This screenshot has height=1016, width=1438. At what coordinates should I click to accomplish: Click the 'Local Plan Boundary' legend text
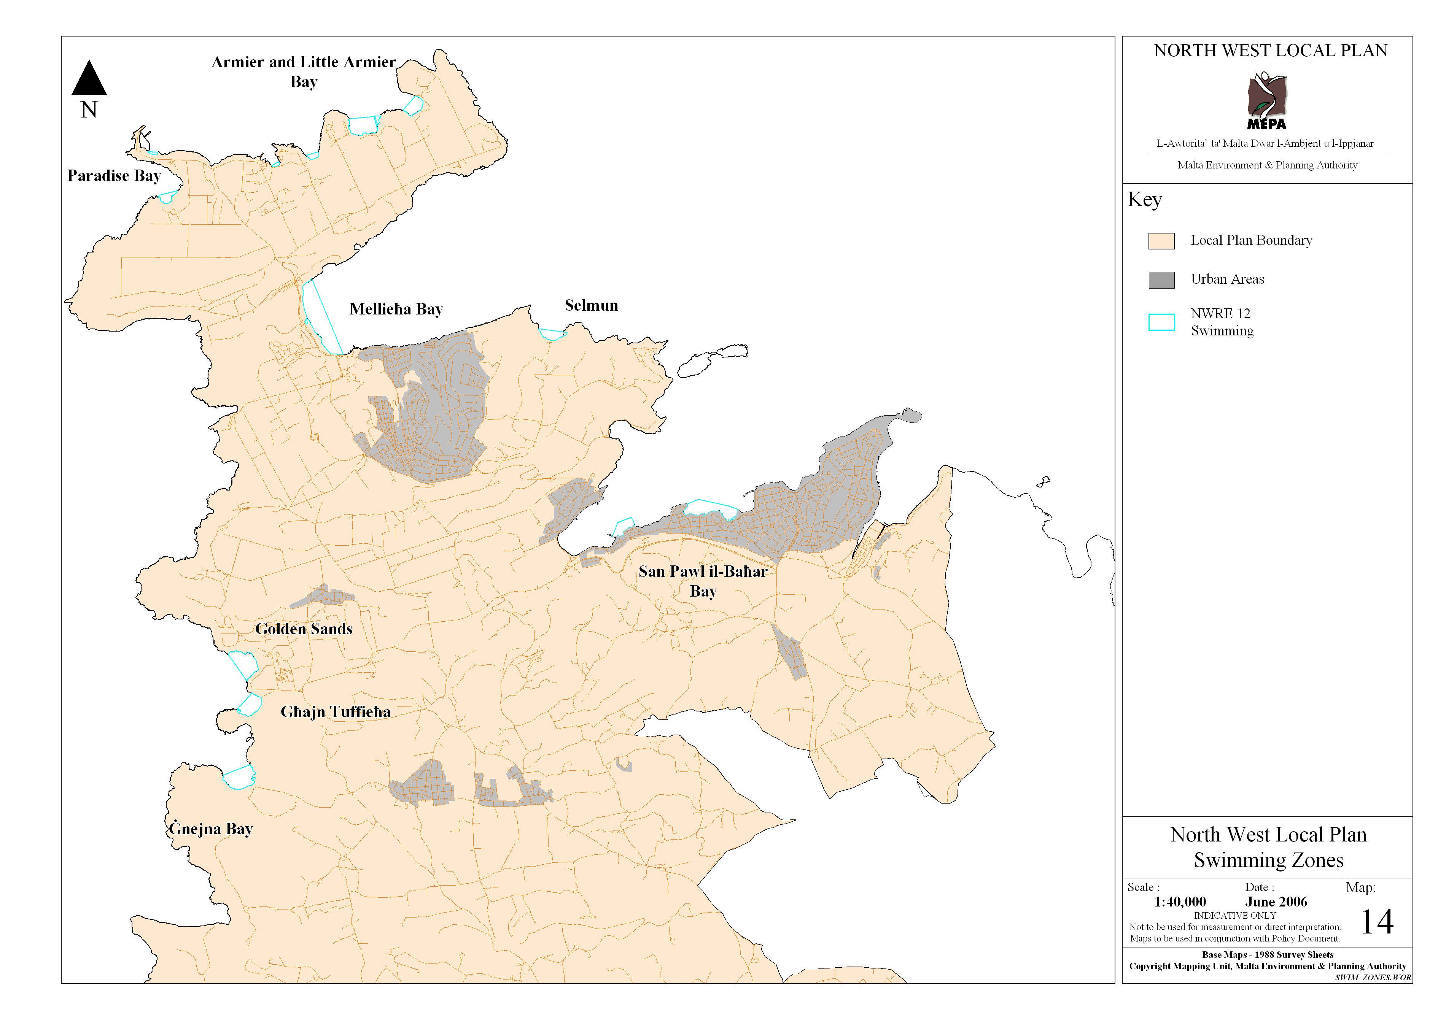[1251, 240]
